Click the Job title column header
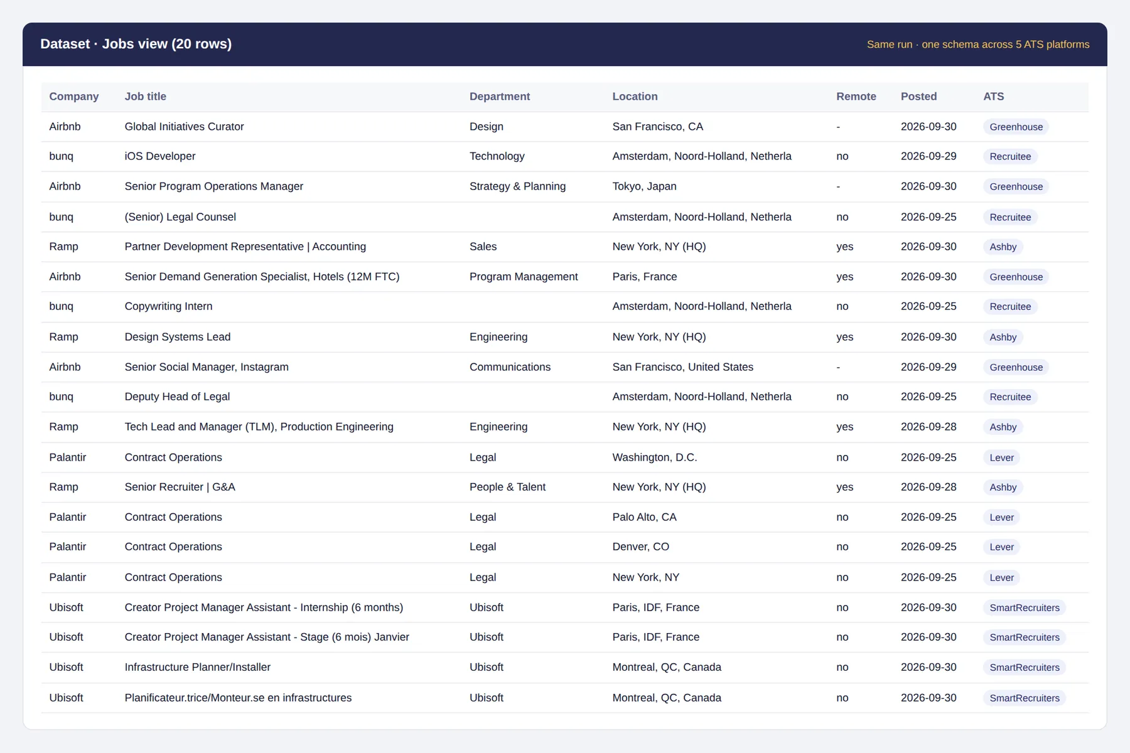Image resolution: width=1130 pixels, height=753 pixels. click(x=146, y=97)
